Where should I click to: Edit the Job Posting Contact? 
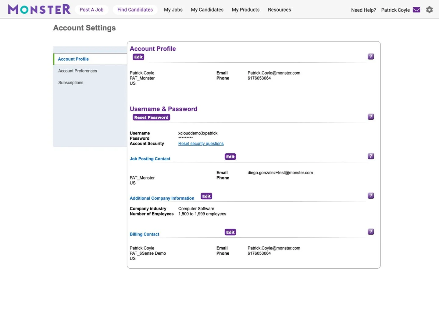click(x=230, y=157)
